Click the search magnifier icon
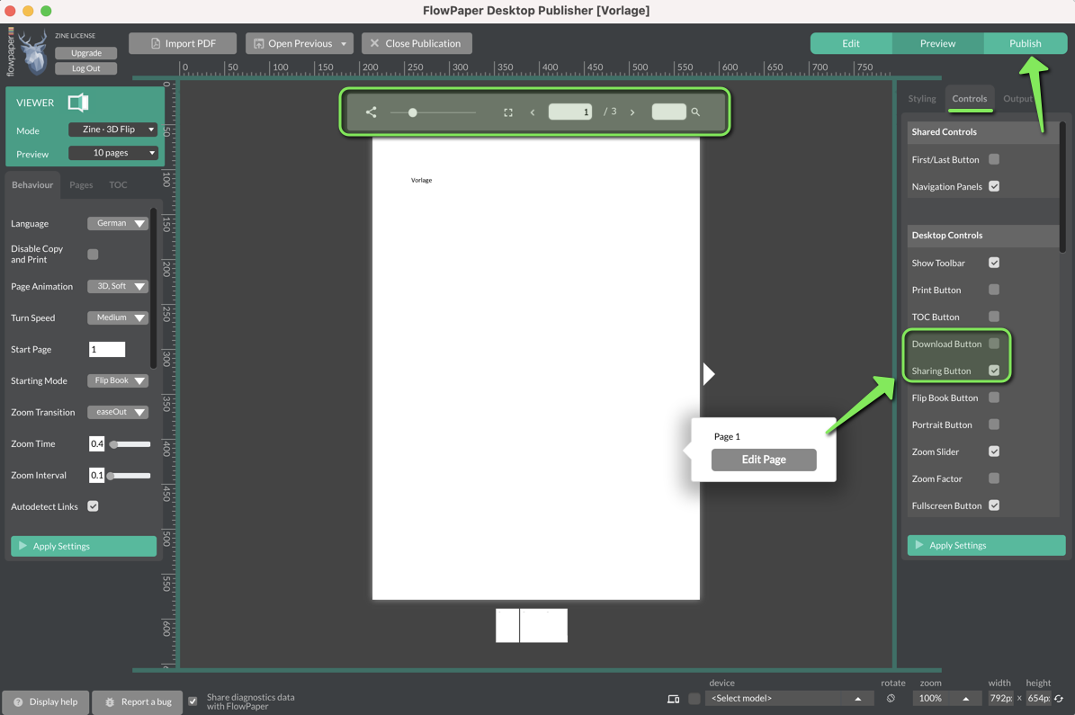1075x715 pixels. coord(695,112)
